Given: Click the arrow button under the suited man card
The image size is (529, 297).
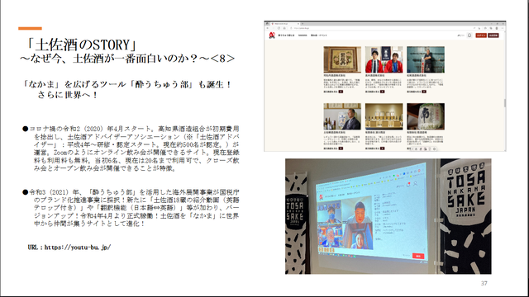Looking at the screenshot, I should [341, 148].
